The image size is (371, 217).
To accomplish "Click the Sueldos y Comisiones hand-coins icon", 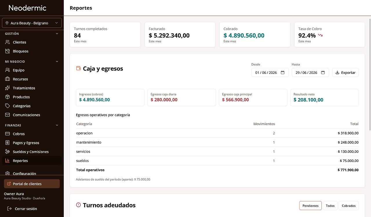I will tap(8, 152).
